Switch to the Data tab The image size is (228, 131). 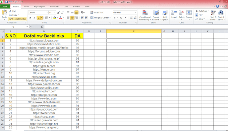coord(66,7)
